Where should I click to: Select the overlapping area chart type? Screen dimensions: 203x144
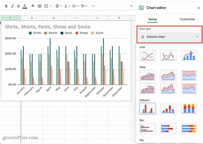[147, 76]
